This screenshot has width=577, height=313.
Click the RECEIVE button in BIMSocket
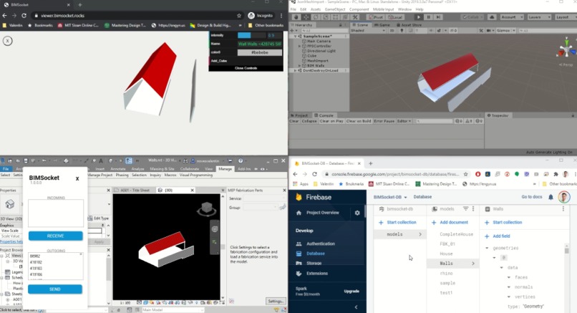(x=56, y=236)
